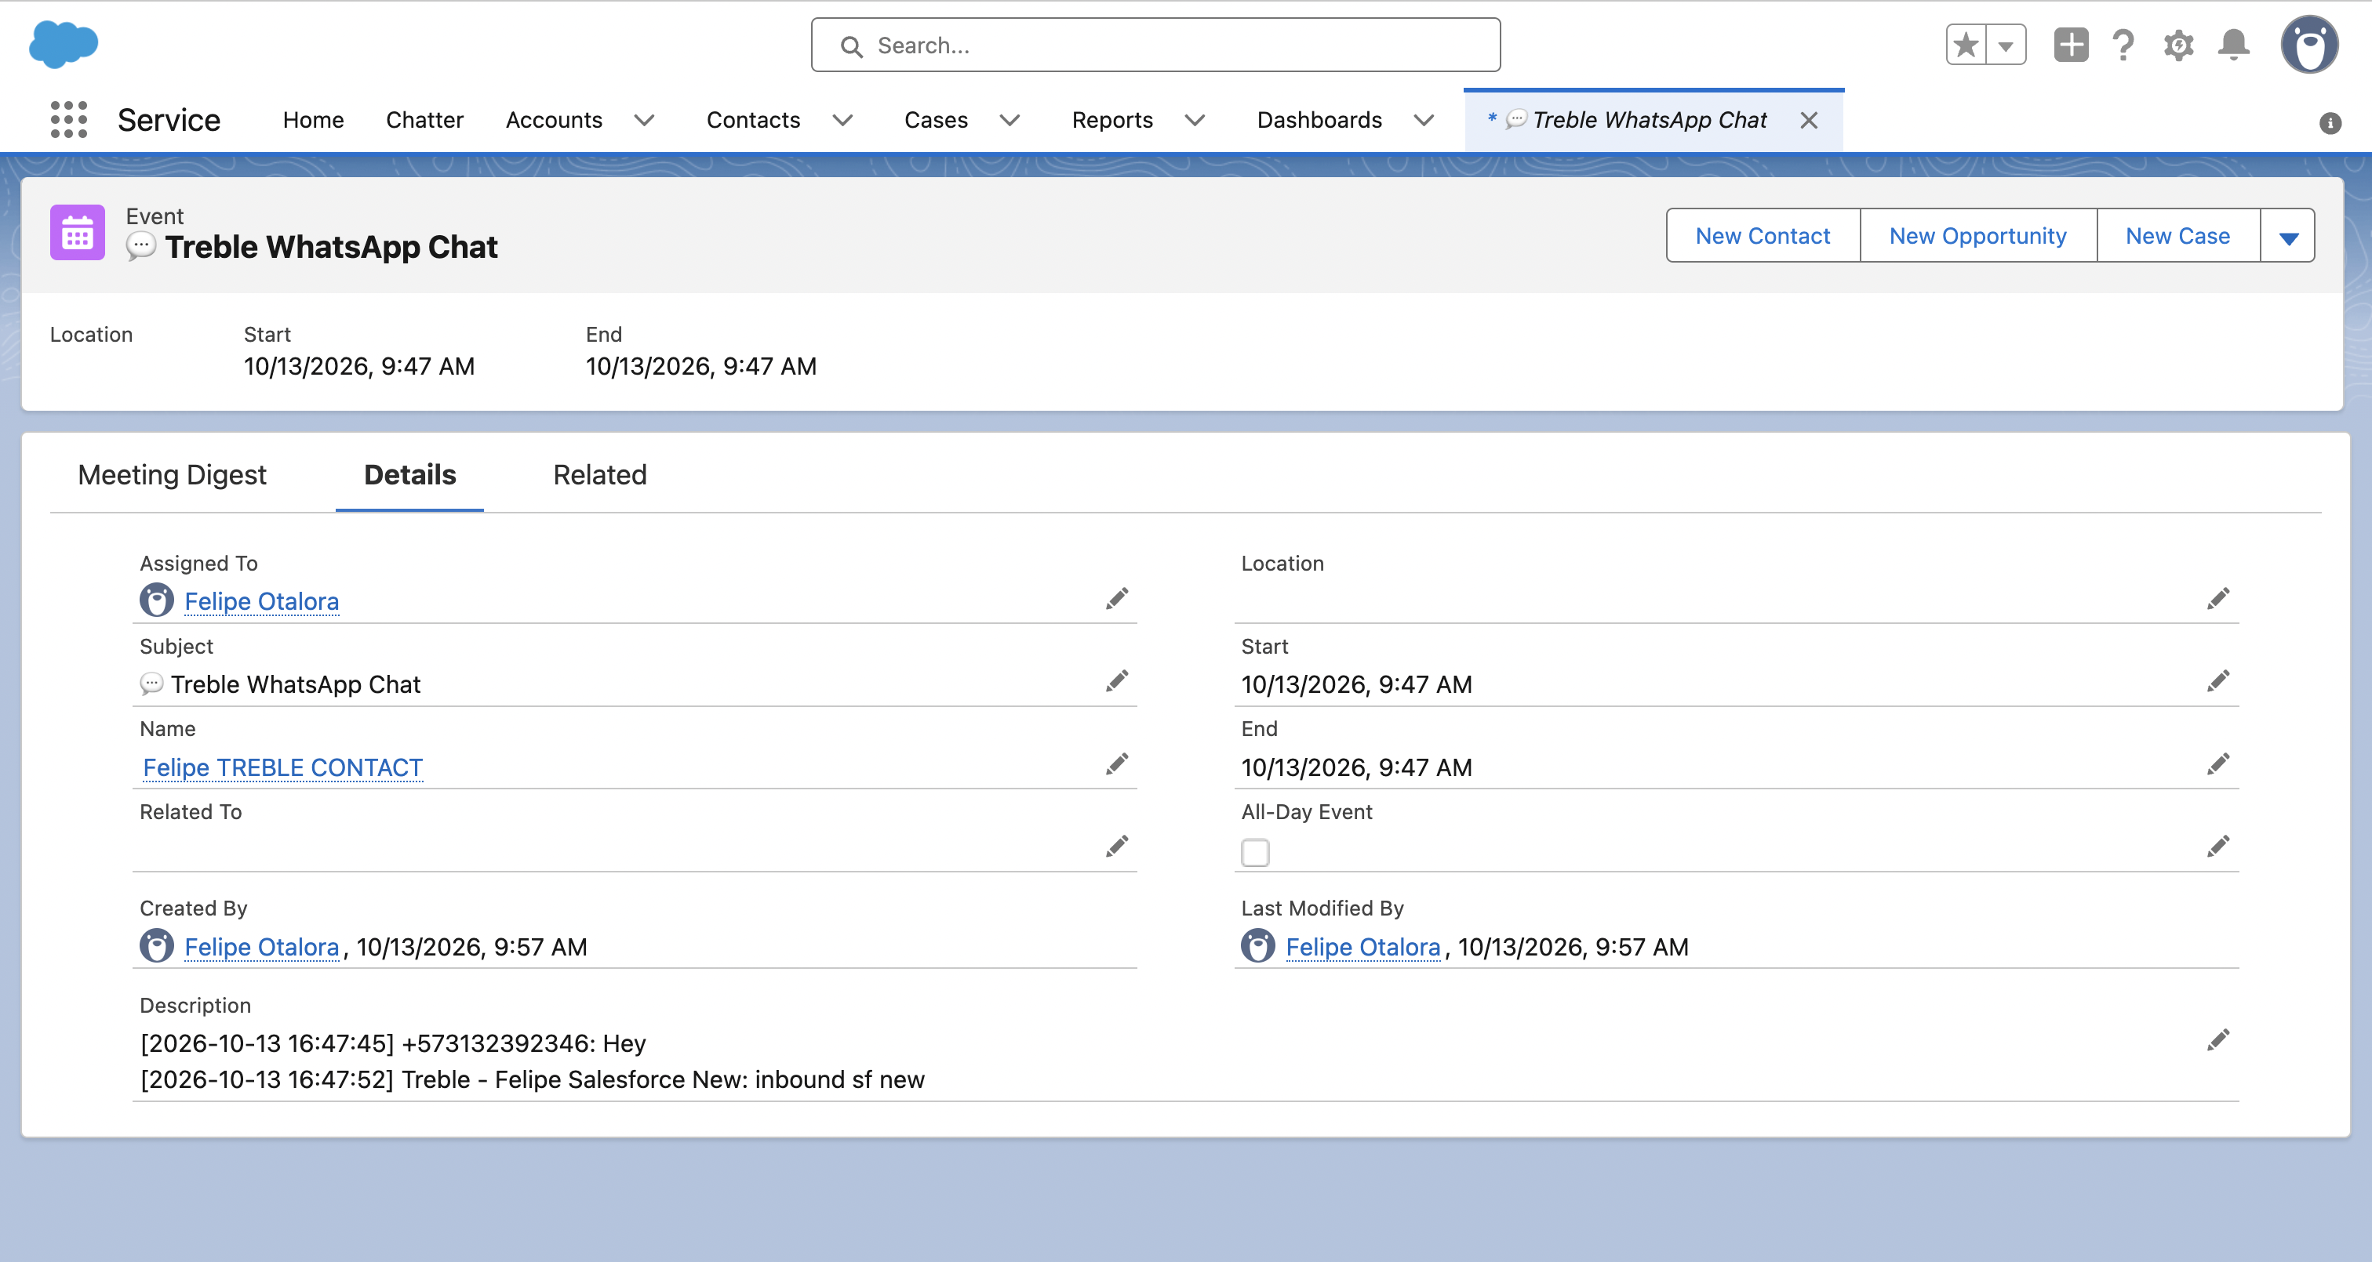
Task: Click the favorites star icon
Action: tap(1966, 44)
